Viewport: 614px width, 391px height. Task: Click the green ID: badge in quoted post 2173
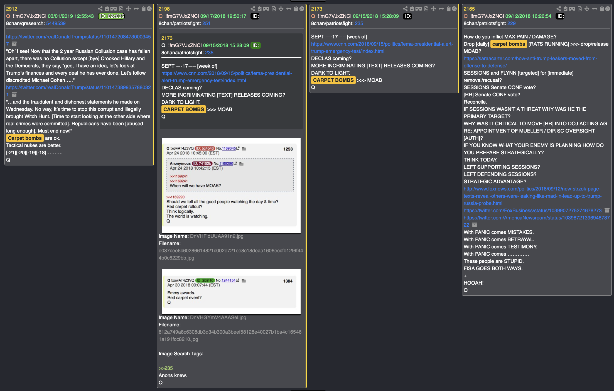tap(256, 45)
